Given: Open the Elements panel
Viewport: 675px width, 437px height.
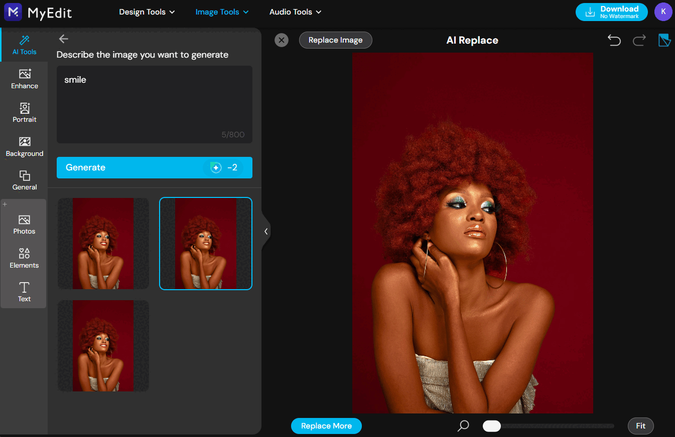Looking at the screenshot, I should tap(24, 257).
